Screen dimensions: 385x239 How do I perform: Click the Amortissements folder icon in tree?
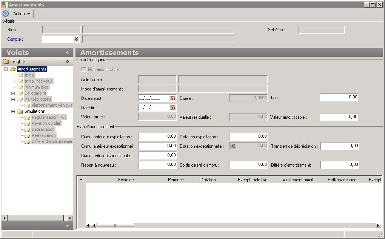coord(13,69)
